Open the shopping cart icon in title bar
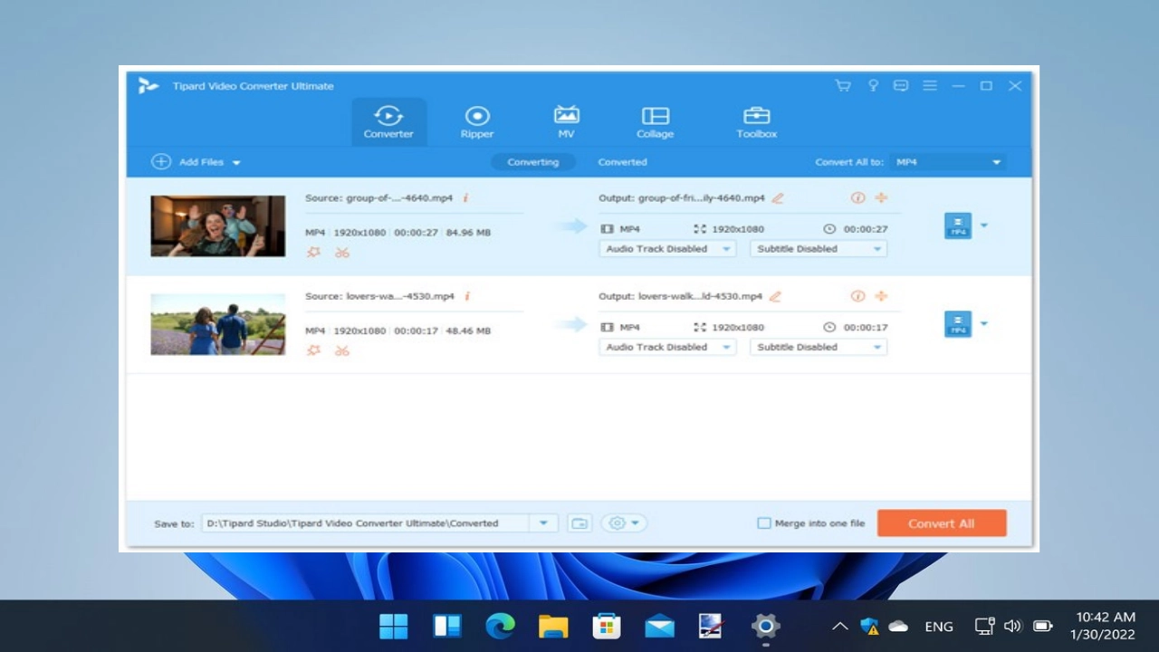Viewport: 1159px width, 652px height. pos(843,86)
